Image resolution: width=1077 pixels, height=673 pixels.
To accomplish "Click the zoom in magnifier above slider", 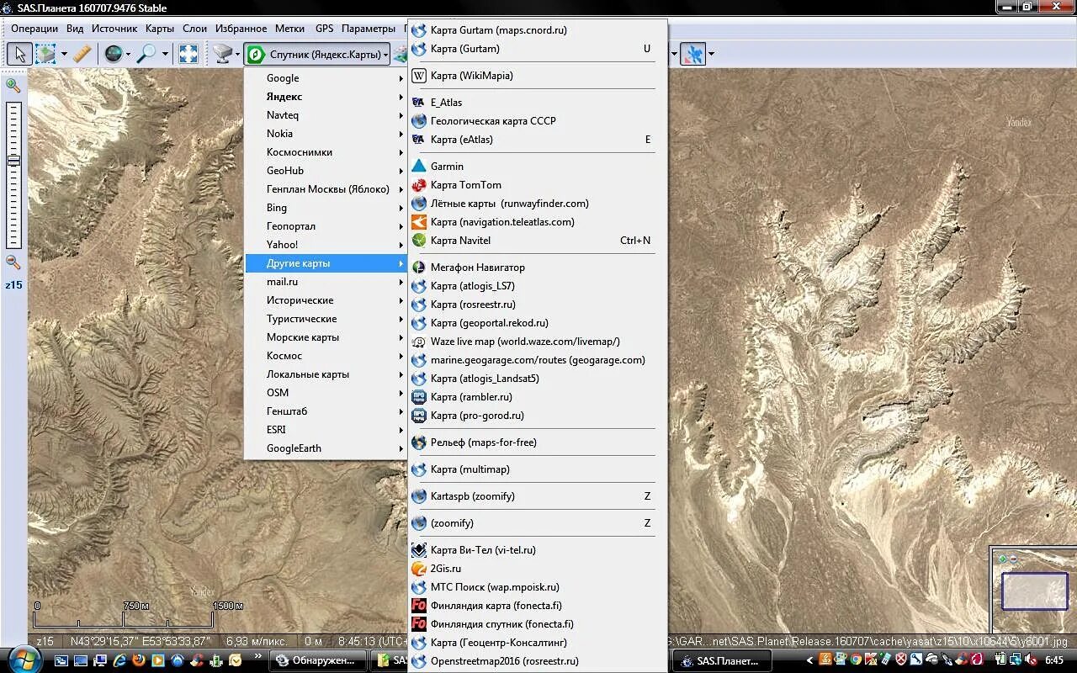I will pos(13,85).
